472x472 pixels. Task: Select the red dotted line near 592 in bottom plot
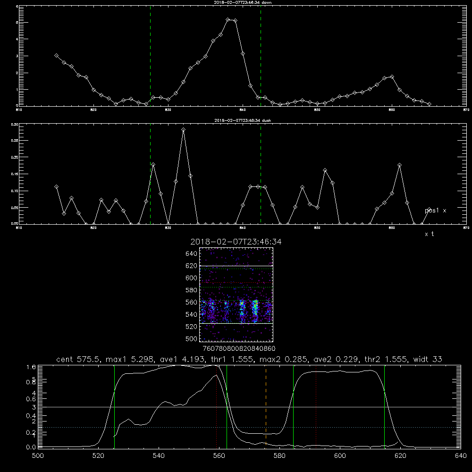point(316,406)
